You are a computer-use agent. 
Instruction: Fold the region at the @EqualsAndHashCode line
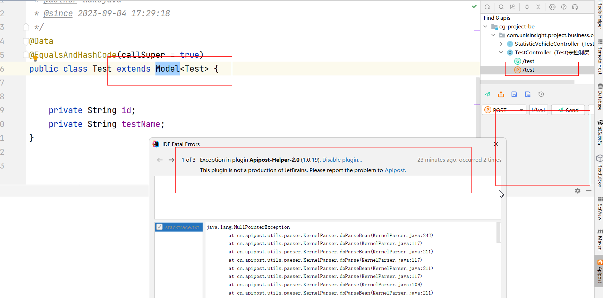click(x=26, y=55)
